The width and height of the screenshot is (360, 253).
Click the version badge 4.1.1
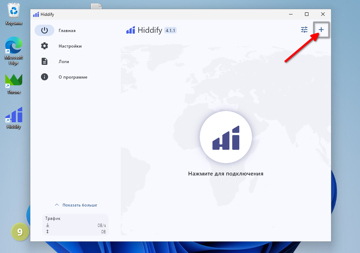coord(170,30)
